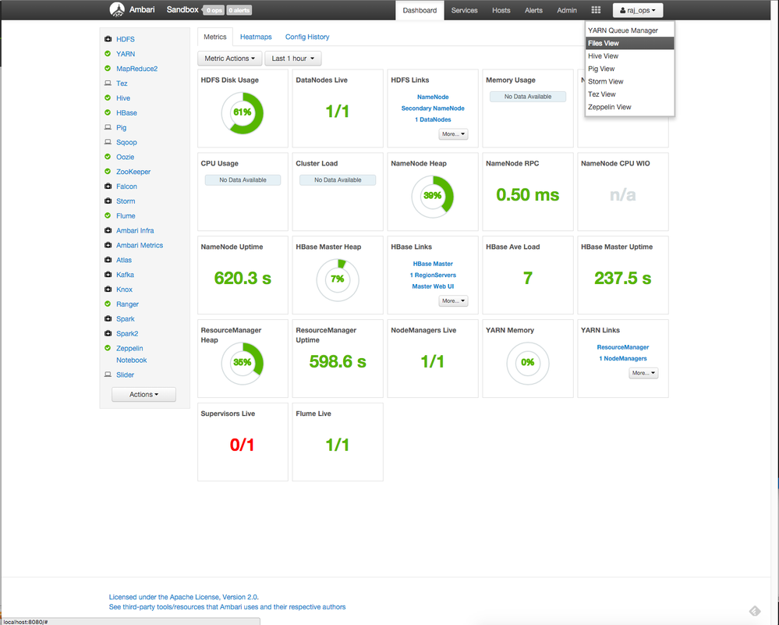Go to the Dashboard tab

(420, 10)
